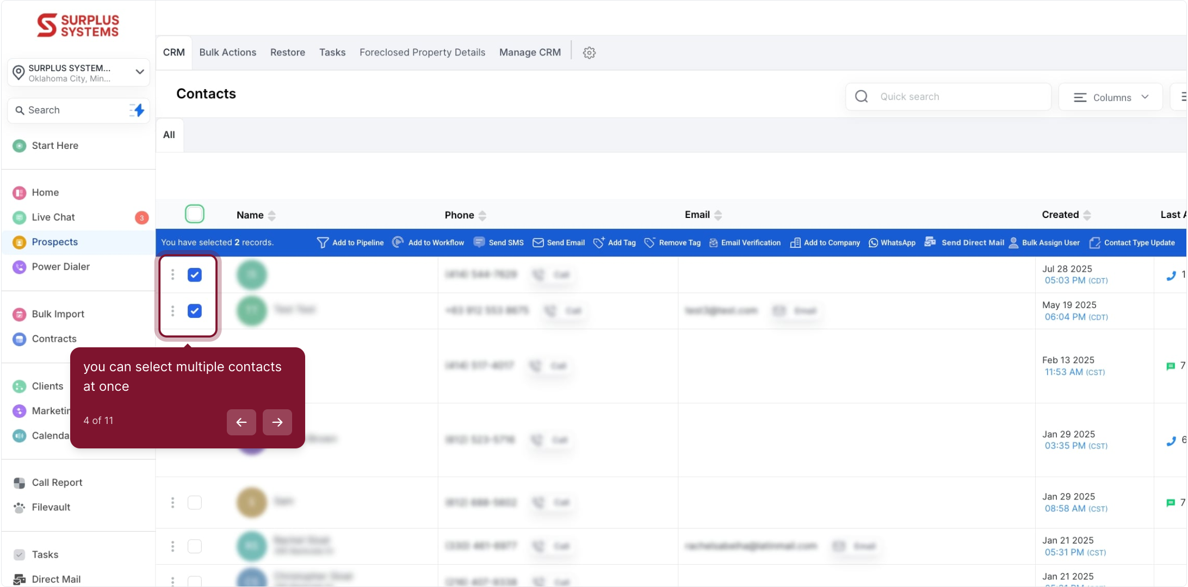Go to the next tour step arrow
This screenshot has height=587, width=1188.
tap(277, 422)
